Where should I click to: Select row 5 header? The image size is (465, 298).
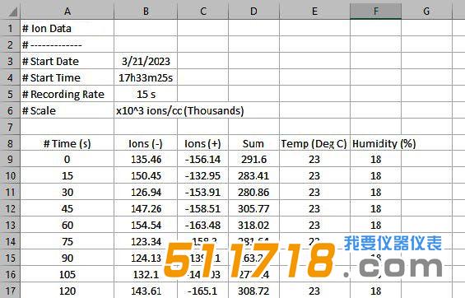click(10, 94)
